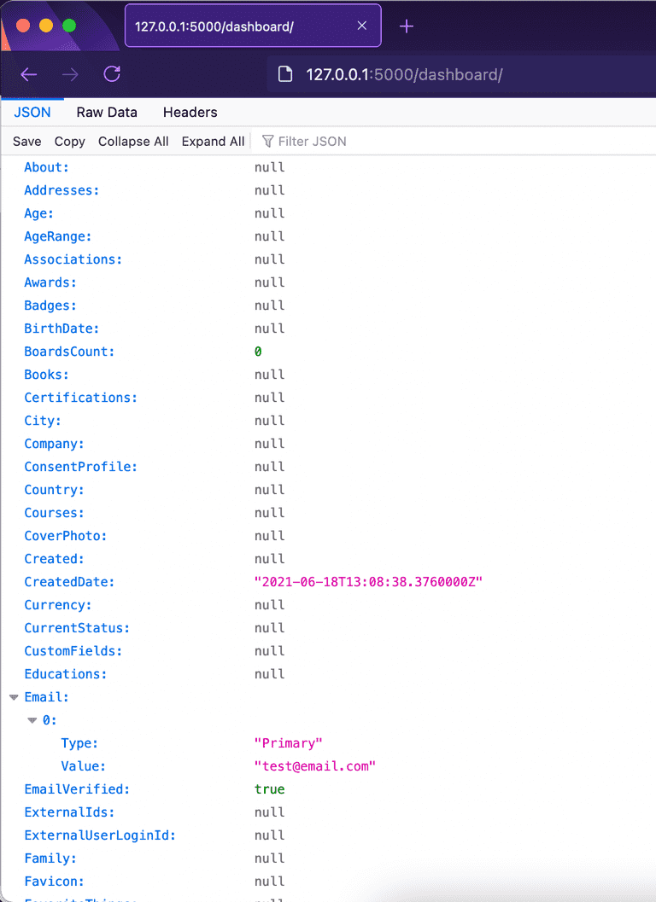Select the CreatedDate timestamp value
The width and height of the screenshot is (656, 902).
point(369,582)
